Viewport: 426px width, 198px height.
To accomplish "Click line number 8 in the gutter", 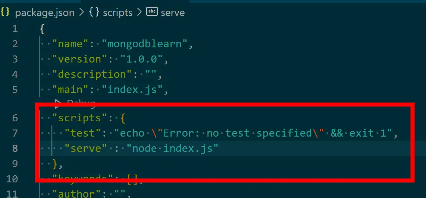I will [15, 148].
